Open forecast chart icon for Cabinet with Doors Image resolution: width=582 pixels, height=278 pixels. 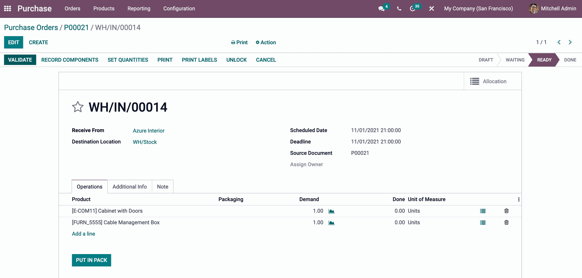(332, 211)
